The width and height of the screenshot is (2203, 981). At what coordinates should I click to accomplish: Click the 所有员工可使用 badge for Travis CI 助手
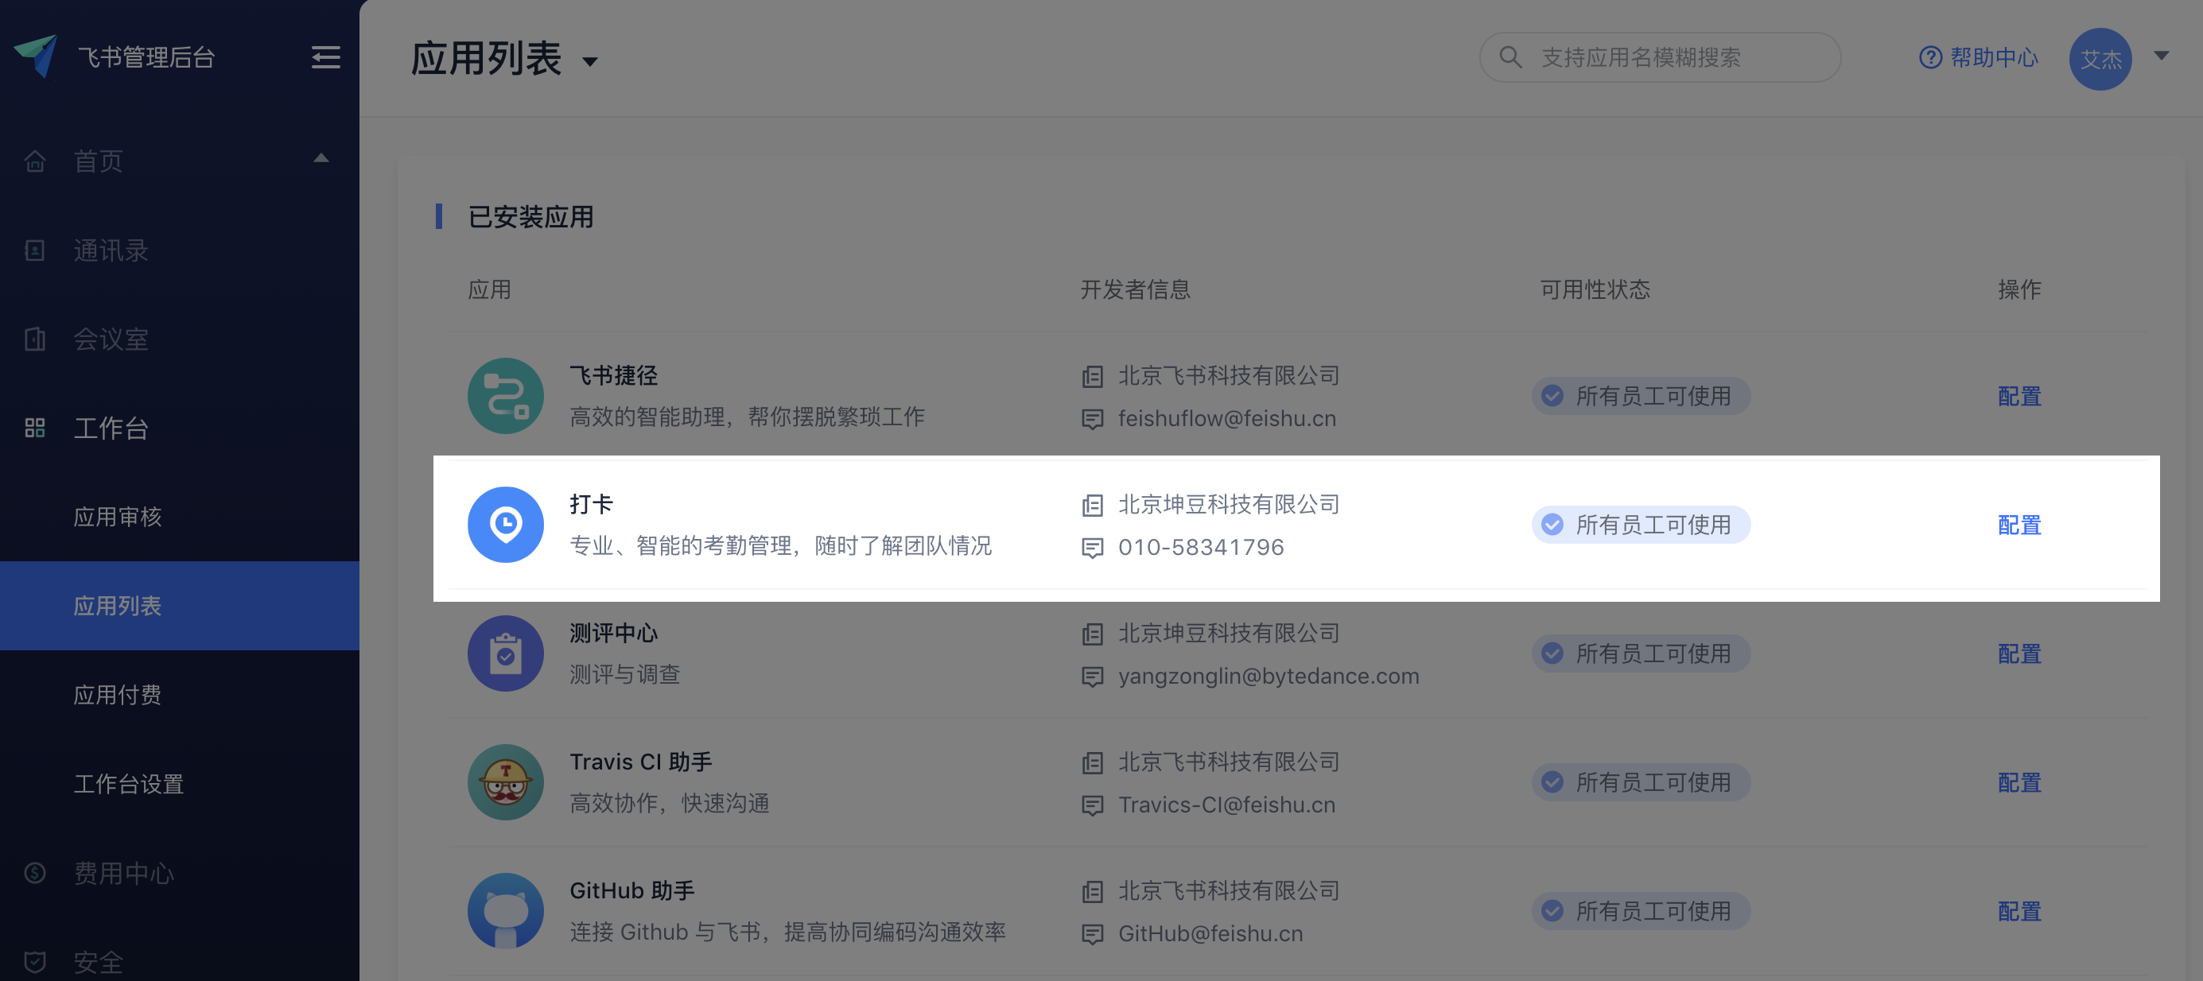point(1640,783)
